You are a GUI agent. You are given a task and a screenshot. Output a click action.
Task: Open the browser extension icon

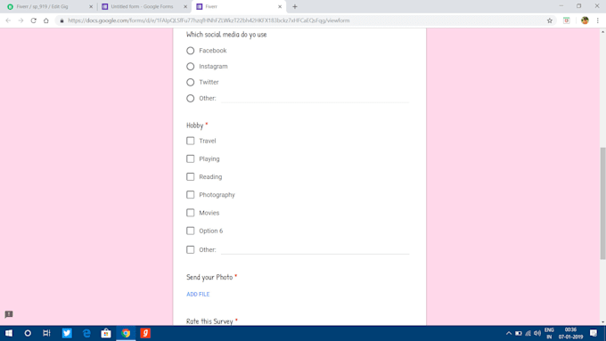pos(566,20)
